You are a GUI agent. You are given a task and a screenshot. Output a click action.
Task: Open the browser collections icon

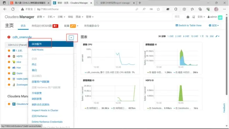tap(200, 9)
